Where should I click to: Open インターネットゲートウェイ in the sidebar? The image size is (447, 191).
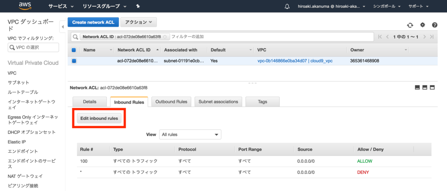coord(31,105)
